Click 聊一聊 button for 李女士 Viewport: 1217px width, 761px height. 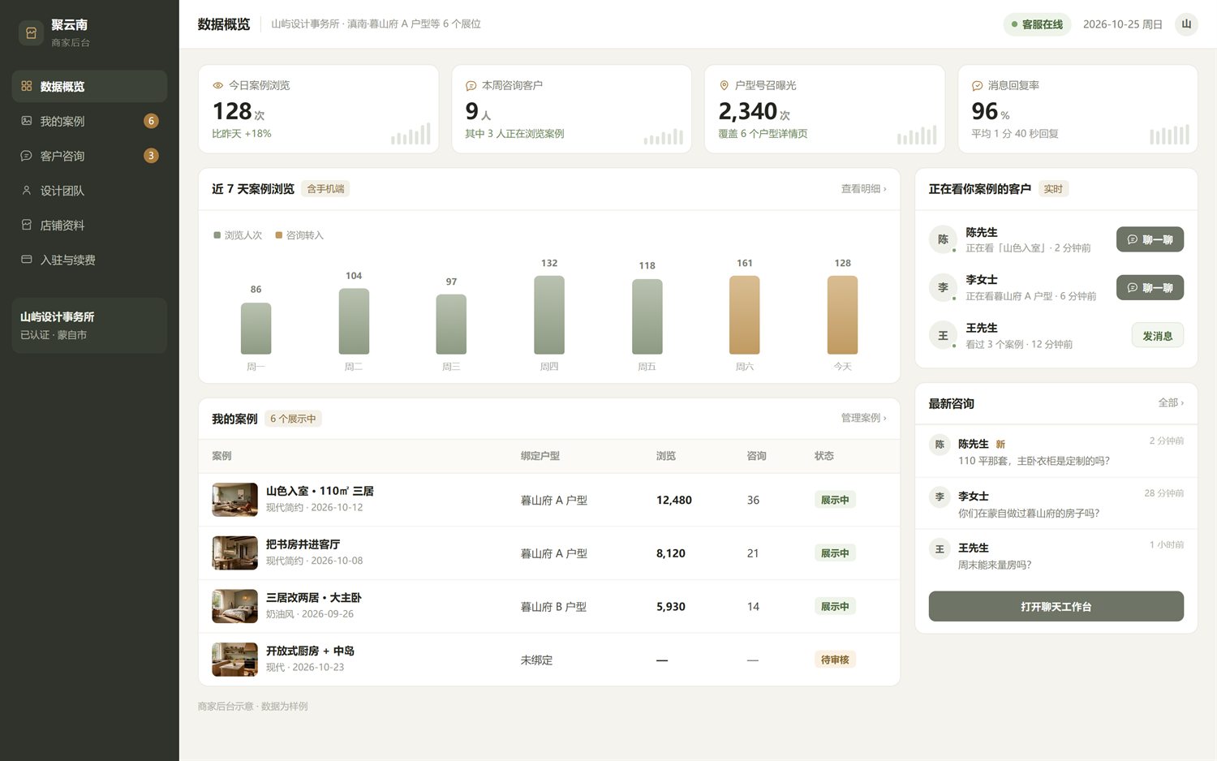(x=1150, y=287)
